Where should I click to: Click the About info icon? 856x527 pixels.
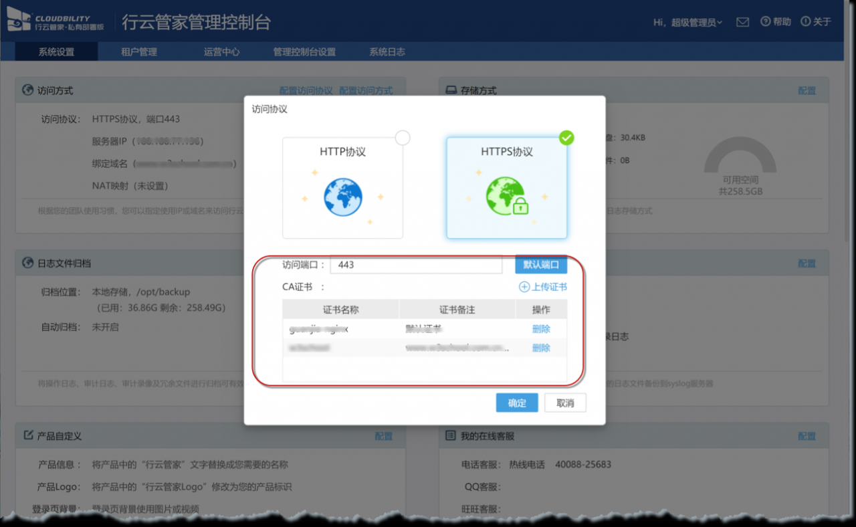pyautogui.click(x=805, y=21)
